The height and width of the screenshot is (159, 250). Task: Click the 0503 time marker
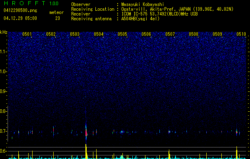[75, 34]
